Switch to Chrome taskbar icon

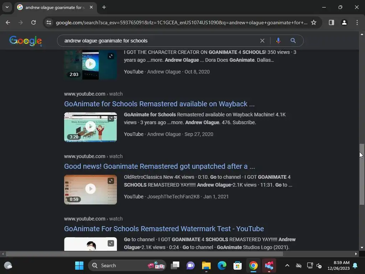click(x=253, y=265)
